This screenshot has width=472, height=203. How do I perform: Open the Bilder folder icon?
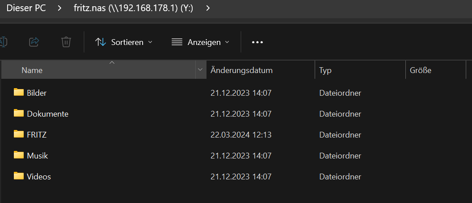[x=18, y=93]
